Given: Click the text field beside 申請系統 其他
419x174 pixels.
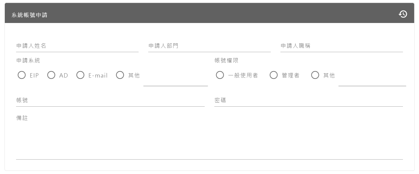Looking at the screenshot, I should (176, 81).
